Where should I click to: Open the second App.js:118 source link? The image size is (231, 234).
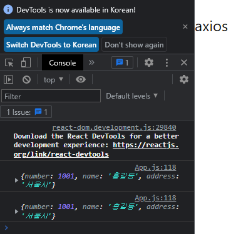(155, 198)
